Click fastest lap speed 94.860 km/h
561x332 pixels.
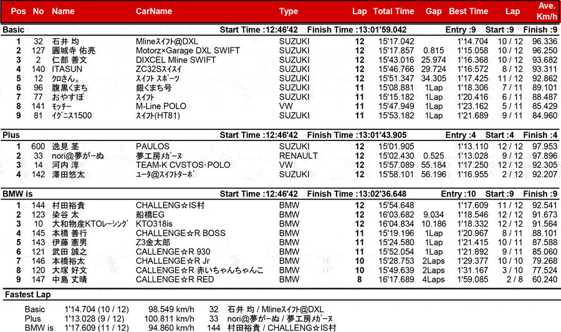171,328
